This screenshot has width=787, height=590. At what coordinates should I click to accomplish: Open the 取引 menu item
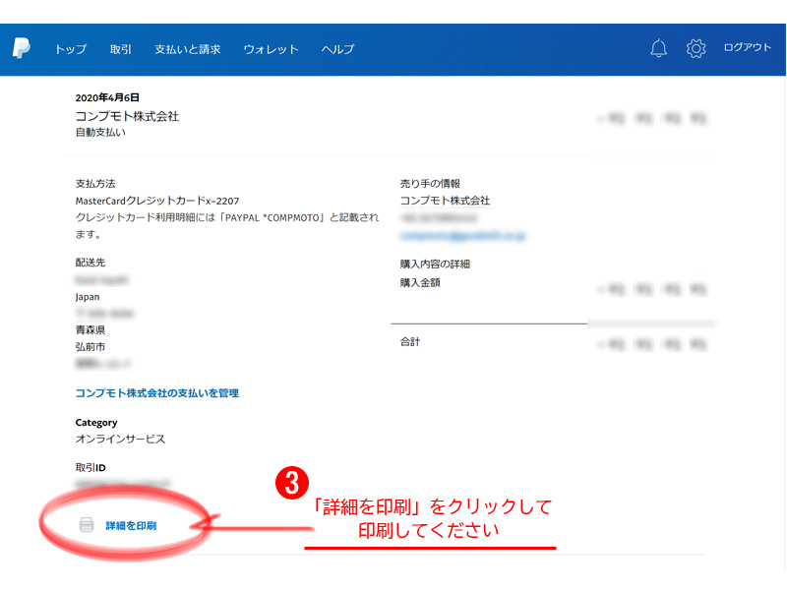(x=120, y=49)
